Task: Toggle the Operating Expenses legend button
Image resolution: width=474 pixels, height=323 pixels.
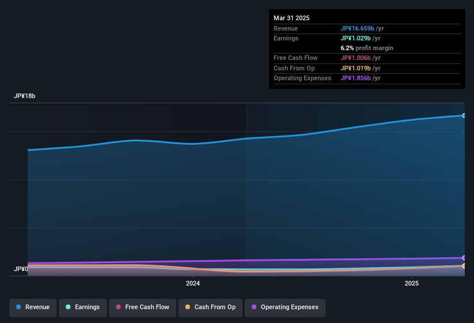Action: pos(285,307)
